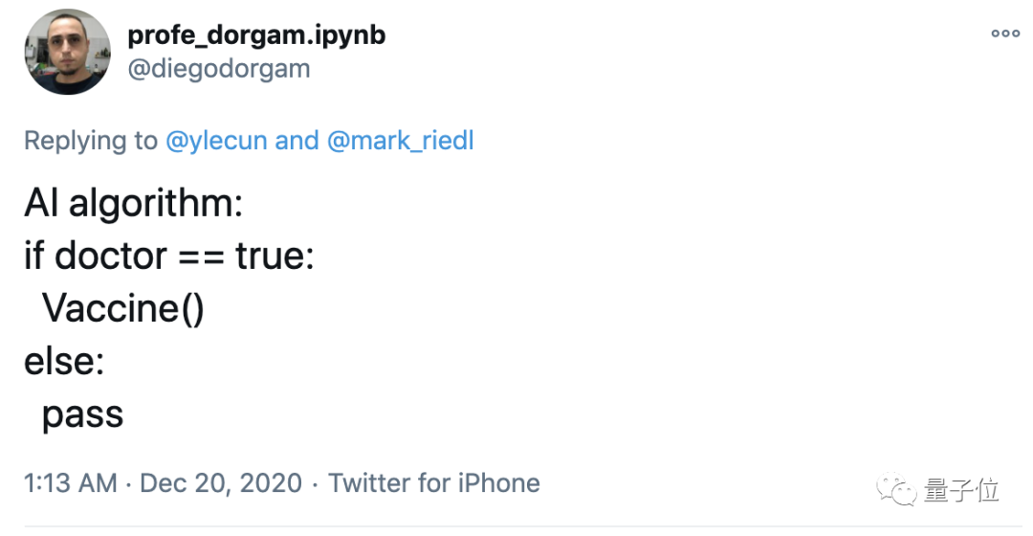
Task: Click the "Vaccine()" text in the tweet
Action: 123,309
